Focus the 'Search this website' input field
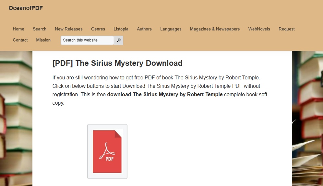323x186 pixels. [87, 40]
